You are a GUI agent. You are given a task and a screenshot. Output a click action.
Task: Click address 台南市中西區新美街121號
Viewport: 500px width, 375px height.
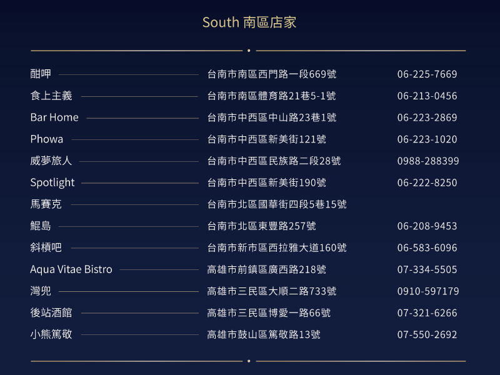coord(267,139)
